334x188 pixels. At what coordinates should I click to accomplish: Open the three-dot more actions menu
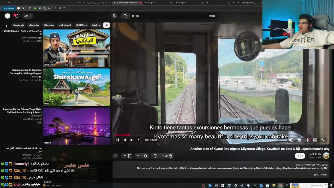point(115,156)
